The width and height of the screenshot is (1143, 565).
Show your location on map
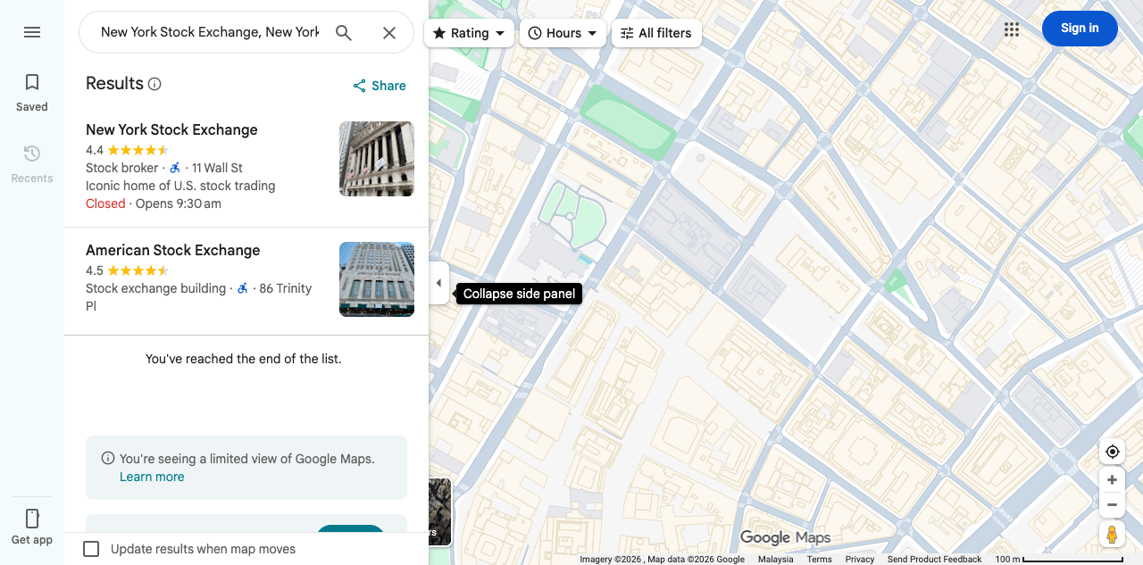[1112, 452]
